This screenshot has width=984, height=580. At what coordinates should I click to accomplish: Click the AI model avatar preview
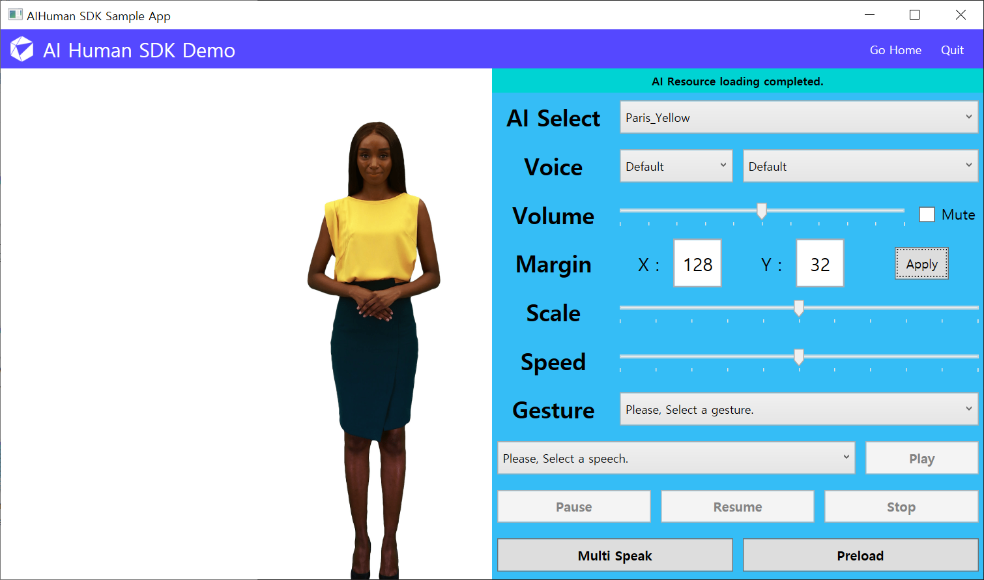tap(373, 351)
